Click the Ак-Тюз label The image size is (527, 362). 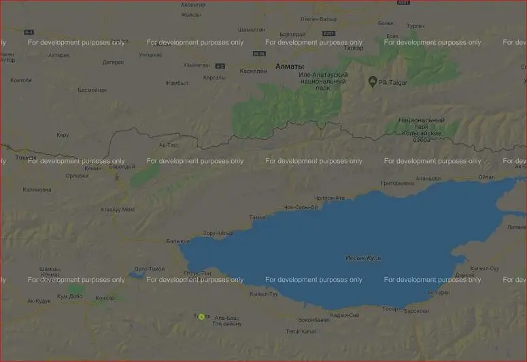(169, 145)
